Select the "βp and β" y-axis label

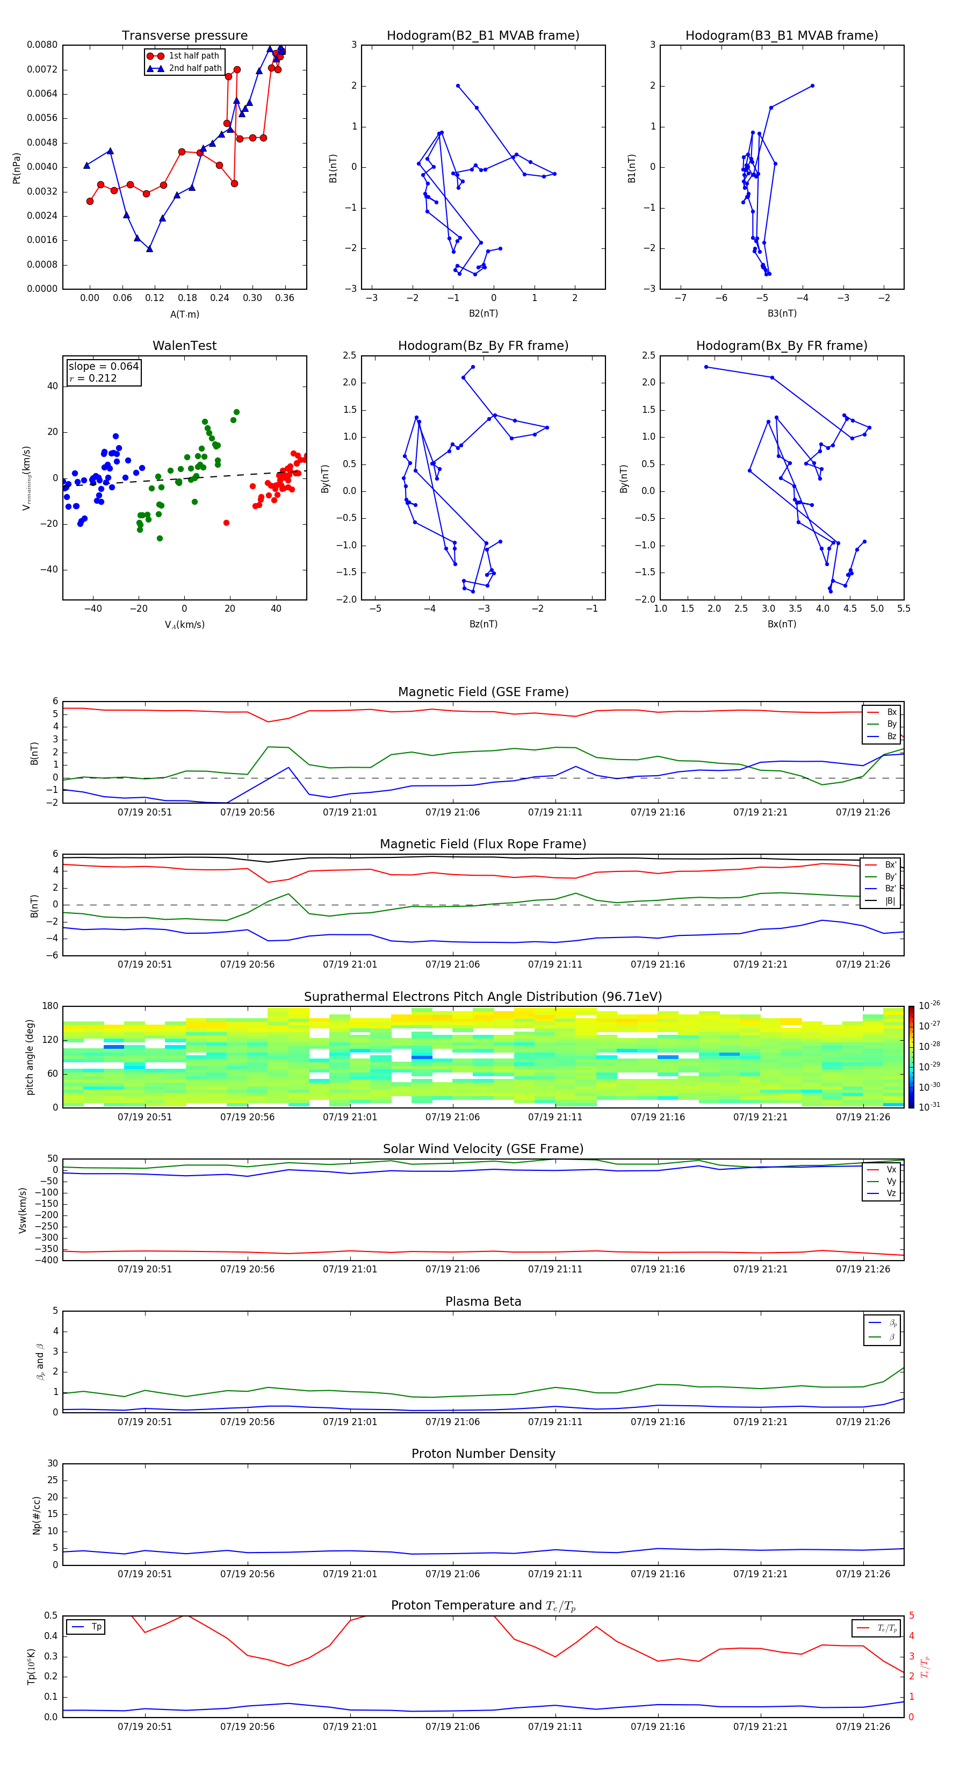click(x=40, y=1362)
